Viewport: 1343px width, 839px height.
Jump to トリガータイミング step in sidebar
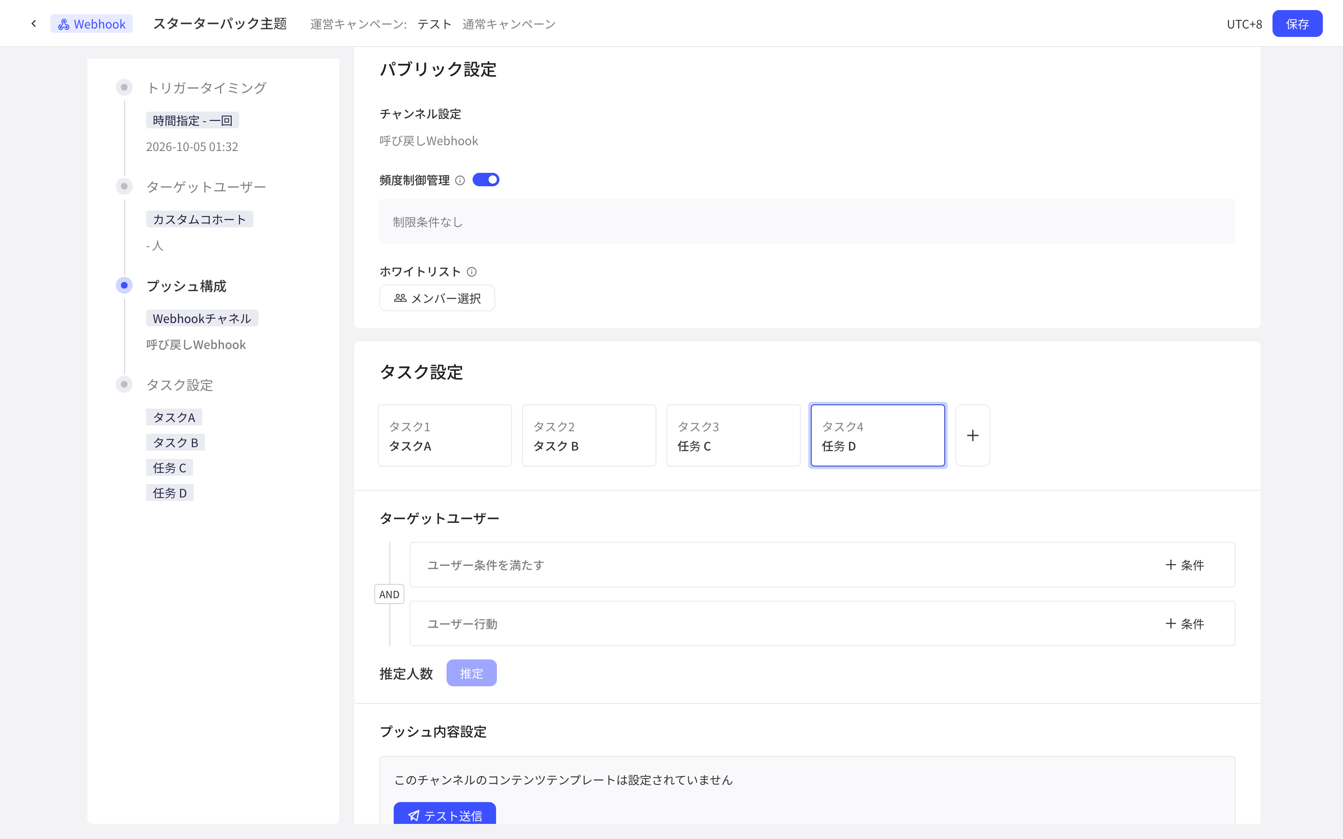206,88
